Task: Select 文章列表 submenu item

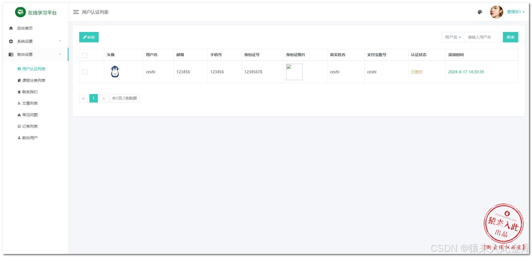Action: [x=30, y=103]
